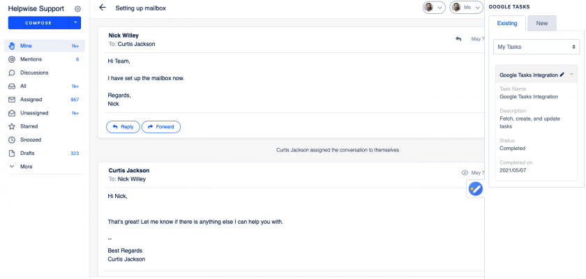Click the reply arrow icon on Nick's message
This screenshot has width=586, height=279.
tap(458, 39)
